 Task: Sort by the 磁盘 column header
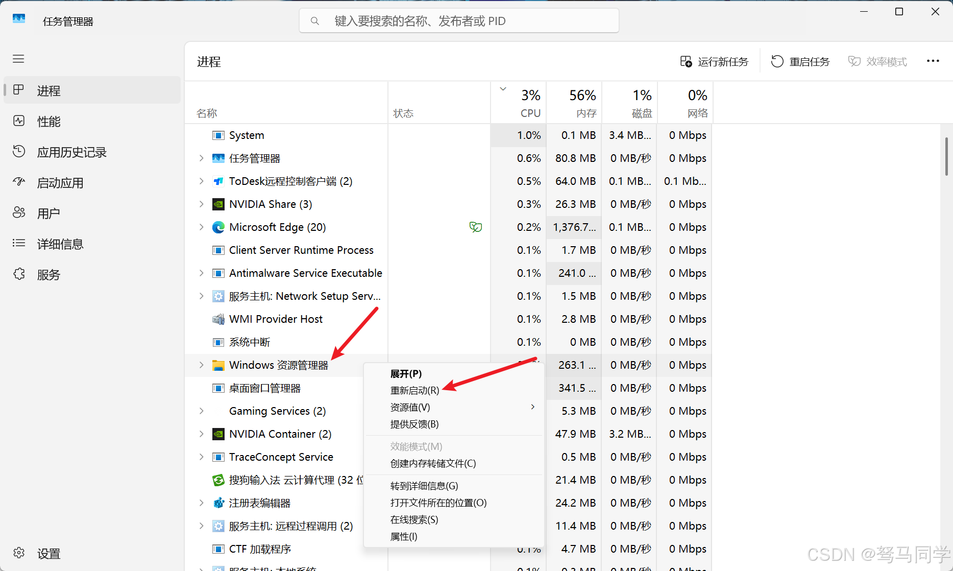coord(630,103)
